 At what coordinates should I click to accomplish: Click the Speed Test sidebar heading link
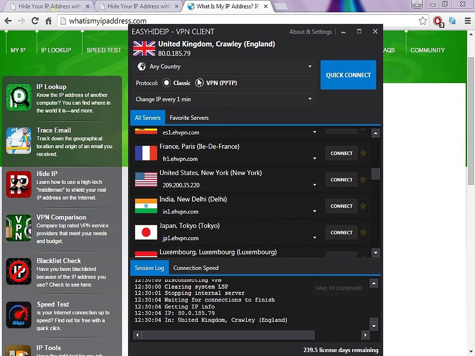pyautogui.click(x=53, y=304)
